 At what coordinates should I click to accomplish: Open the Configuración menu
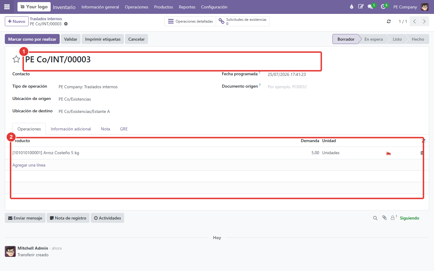214,7
